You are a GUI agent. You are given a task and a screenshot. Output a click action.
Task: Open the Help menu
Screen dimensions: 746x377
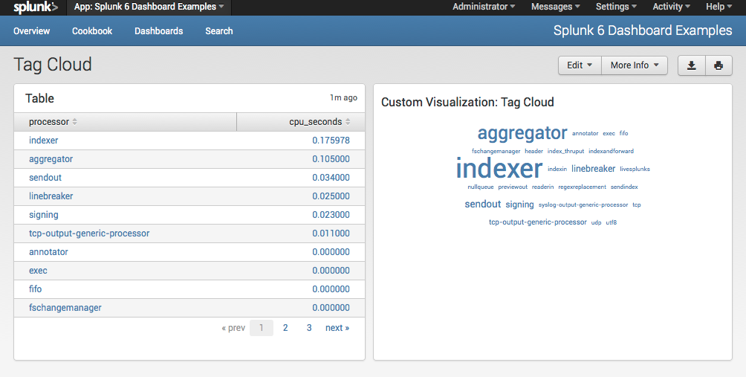719,7
